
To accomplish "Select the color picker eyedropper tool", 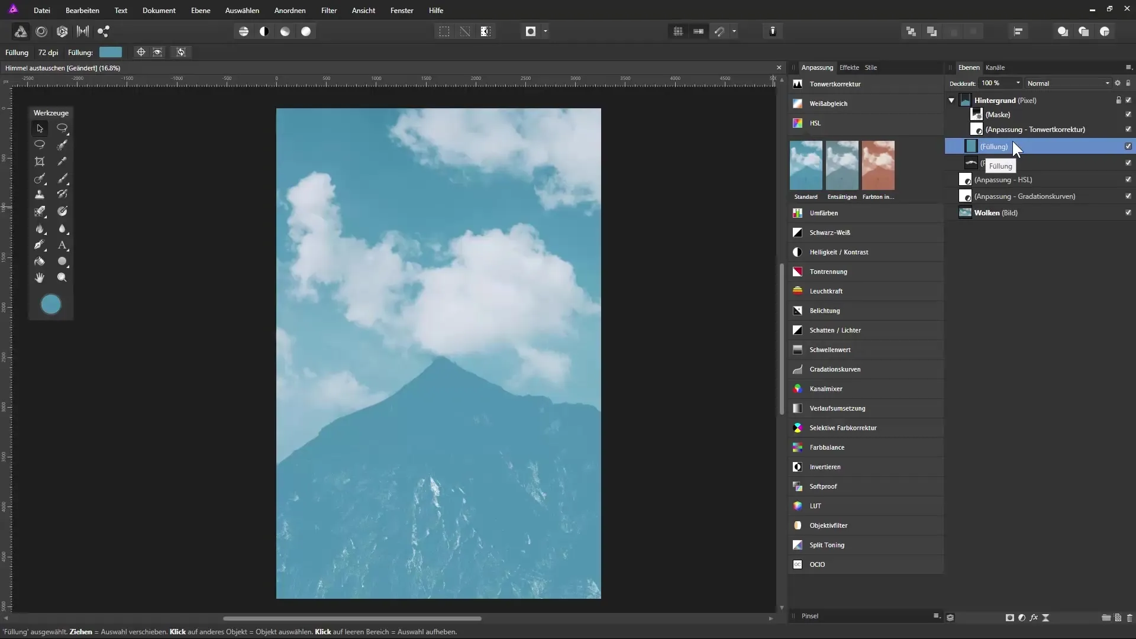I will click(62, 162).
